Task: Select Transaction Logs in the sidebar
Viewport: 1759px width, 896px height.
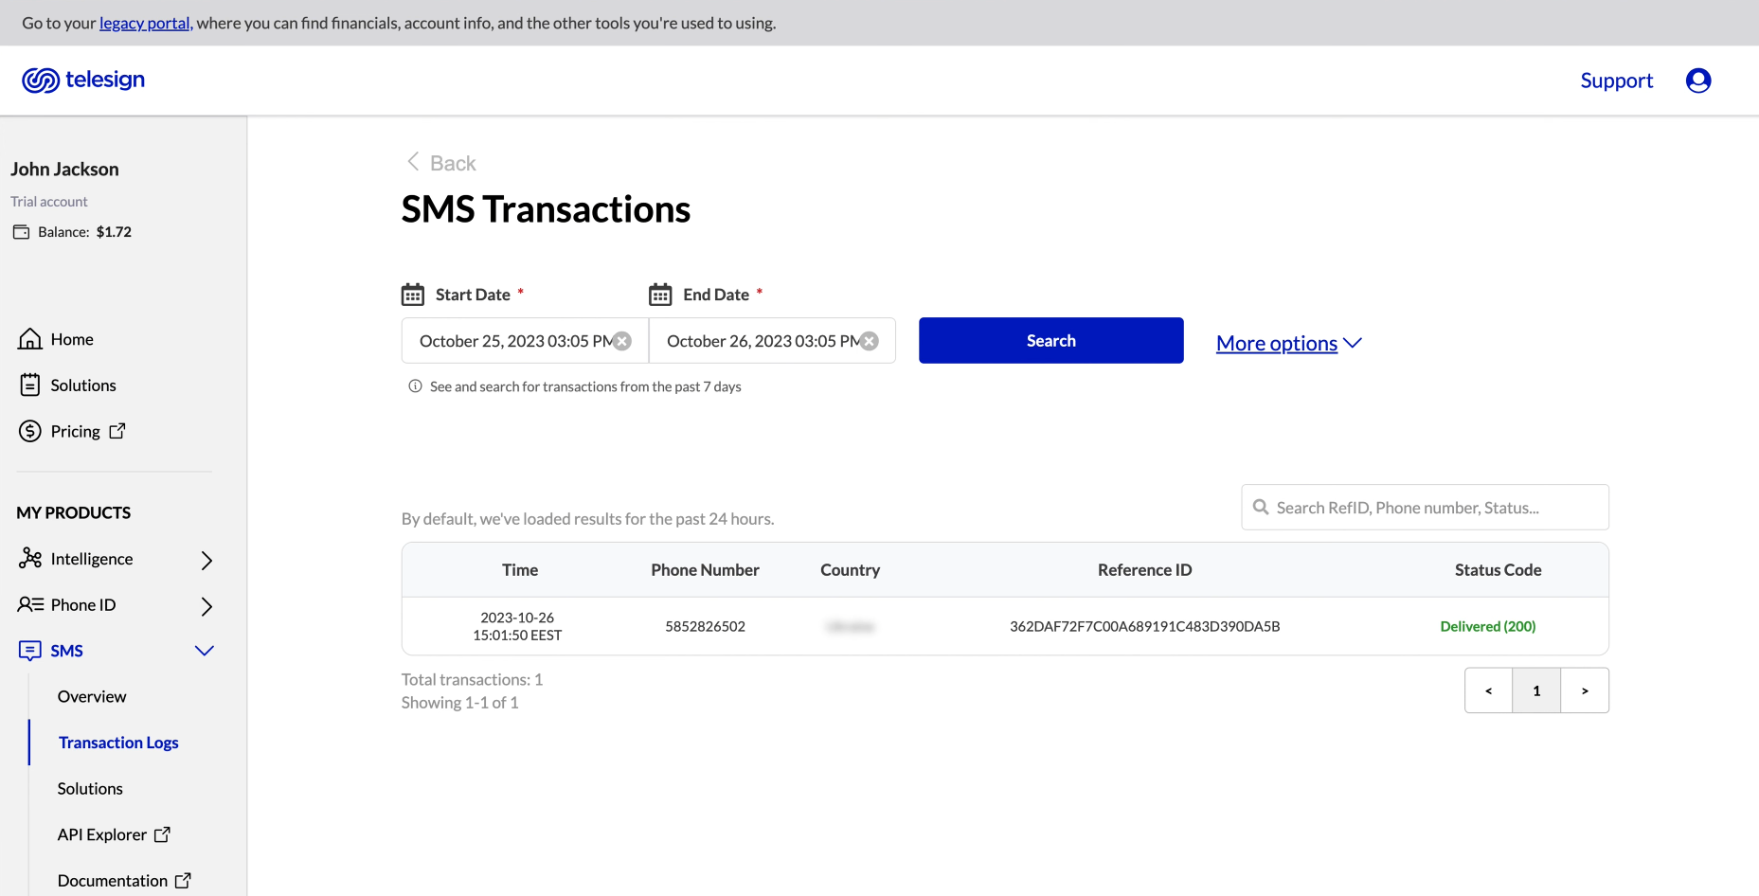Action: pos(117,743)
